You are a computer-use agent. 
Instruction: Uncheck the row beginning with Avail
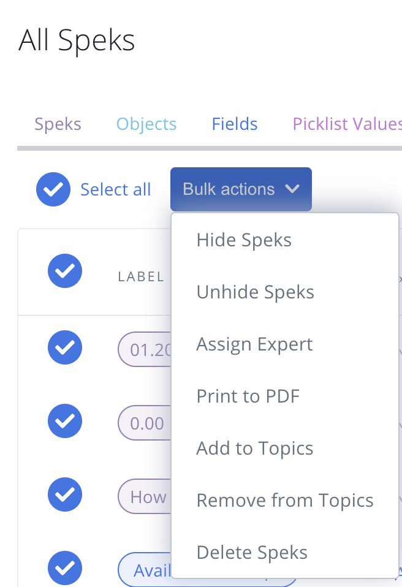tap(65, 568)
